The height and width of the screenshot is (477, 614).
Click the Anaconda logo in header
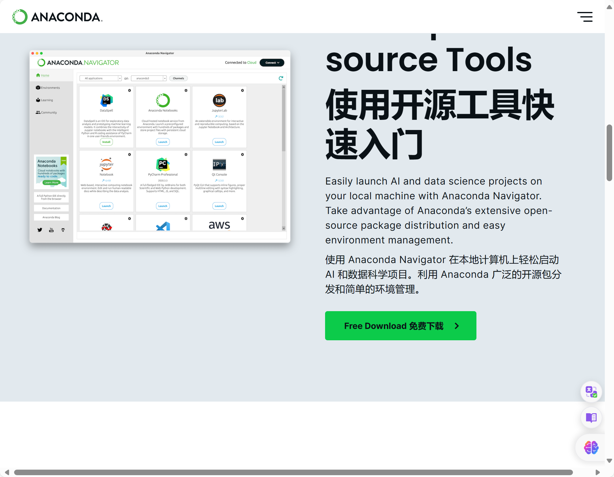coord(57,17)
